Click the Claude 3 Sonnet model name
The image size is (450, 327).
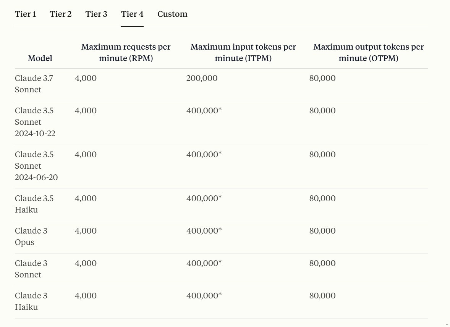[x=31, y=269]
